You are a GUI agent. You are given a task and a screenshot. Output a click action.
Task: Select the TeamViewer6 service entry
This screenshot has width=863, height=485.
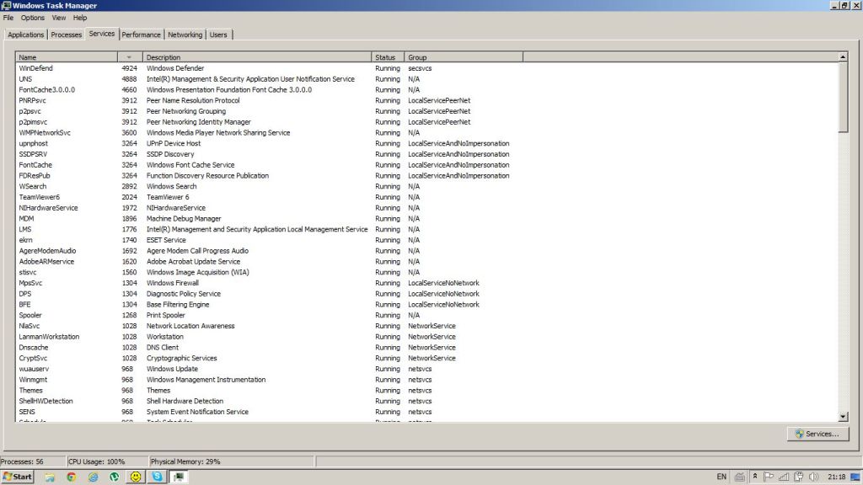(x=40, y=197)
